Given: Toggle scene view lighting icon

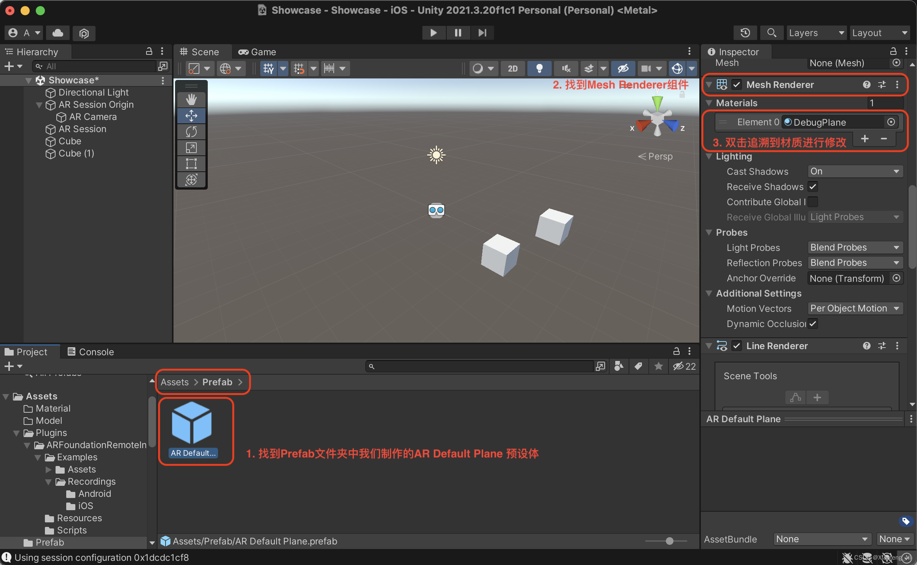Looking at the screenshot, I should click(x=540, y=69).
